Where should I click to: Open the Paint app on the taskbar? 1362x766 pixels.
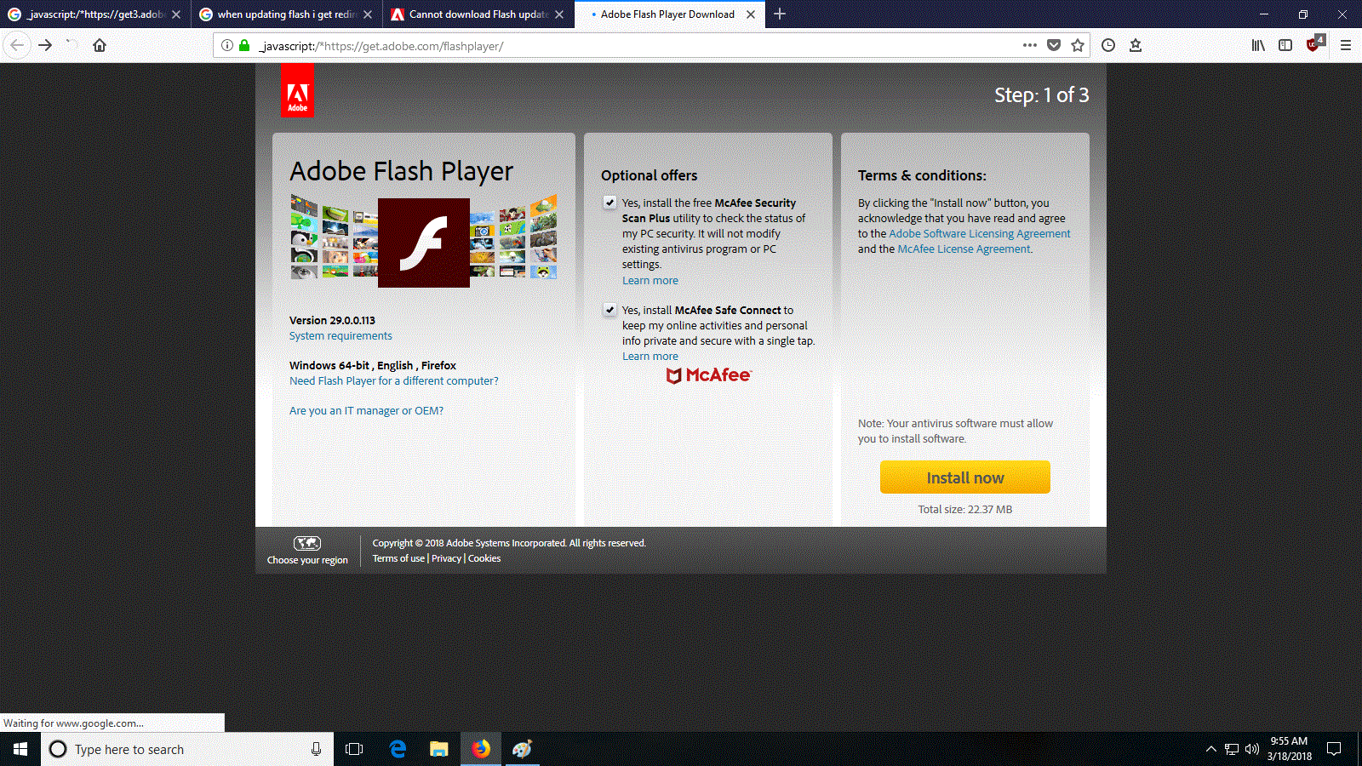[x=522, y=749]
